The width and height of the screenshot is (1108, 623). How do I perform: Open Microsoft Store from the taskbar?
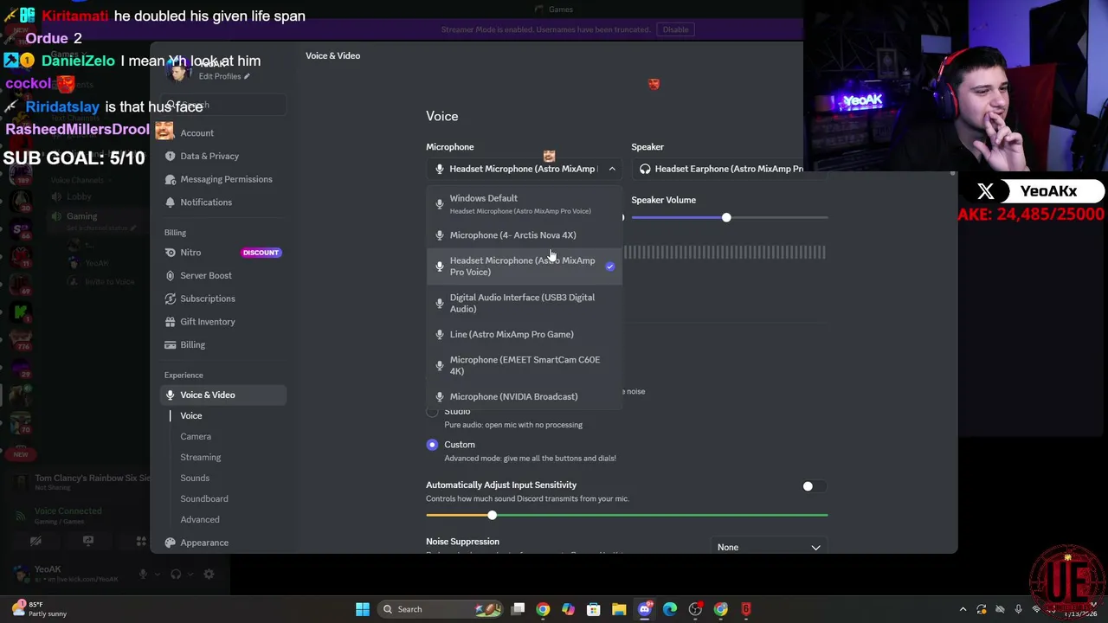[x=594, y=609]
